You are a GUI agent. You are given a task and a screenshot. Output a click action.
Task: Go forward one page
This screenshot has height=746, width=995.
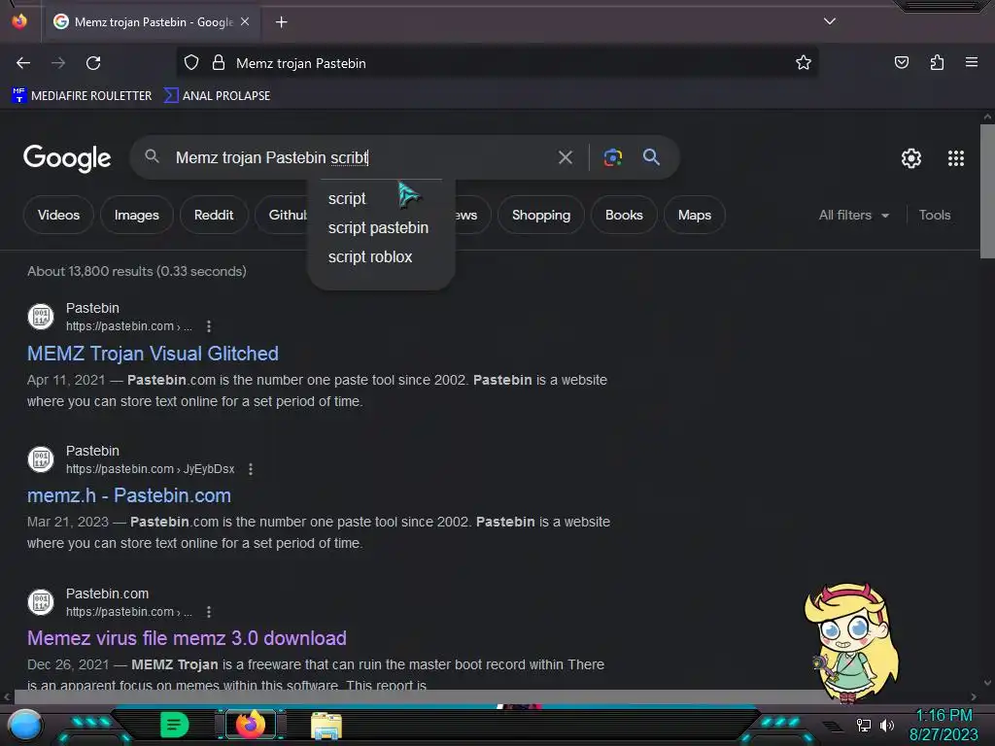pyautogui.click(x=58, y=63)
